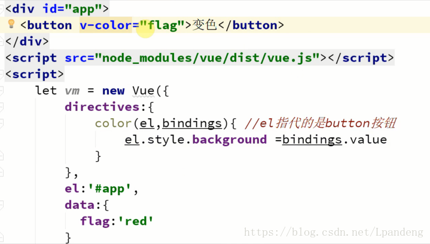
Task: Click the flag key inside data
Action: [x=95, y=221]
